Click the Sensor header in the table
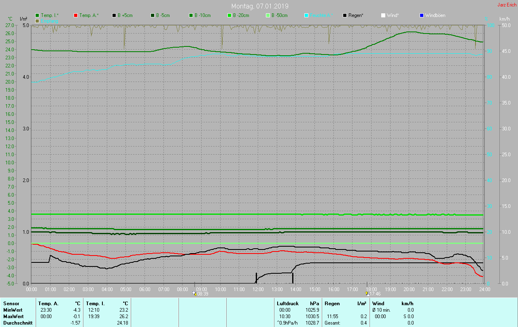Screen dimensions: 518x327 [x=11, y=303]
